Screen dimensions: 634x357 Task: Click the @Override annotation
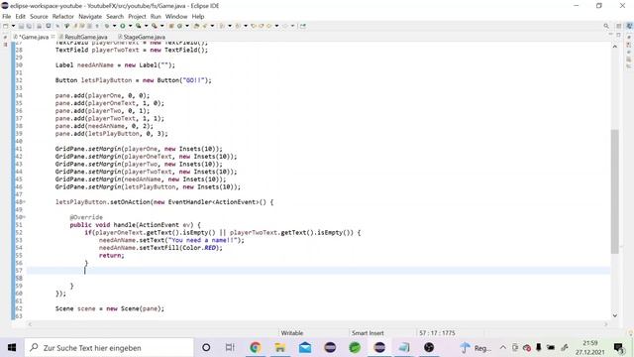point(86,217)
